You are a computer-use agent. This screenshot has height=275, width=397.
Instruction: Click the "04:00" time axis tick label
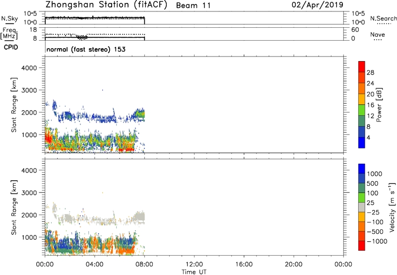click(x=94, y=265)
